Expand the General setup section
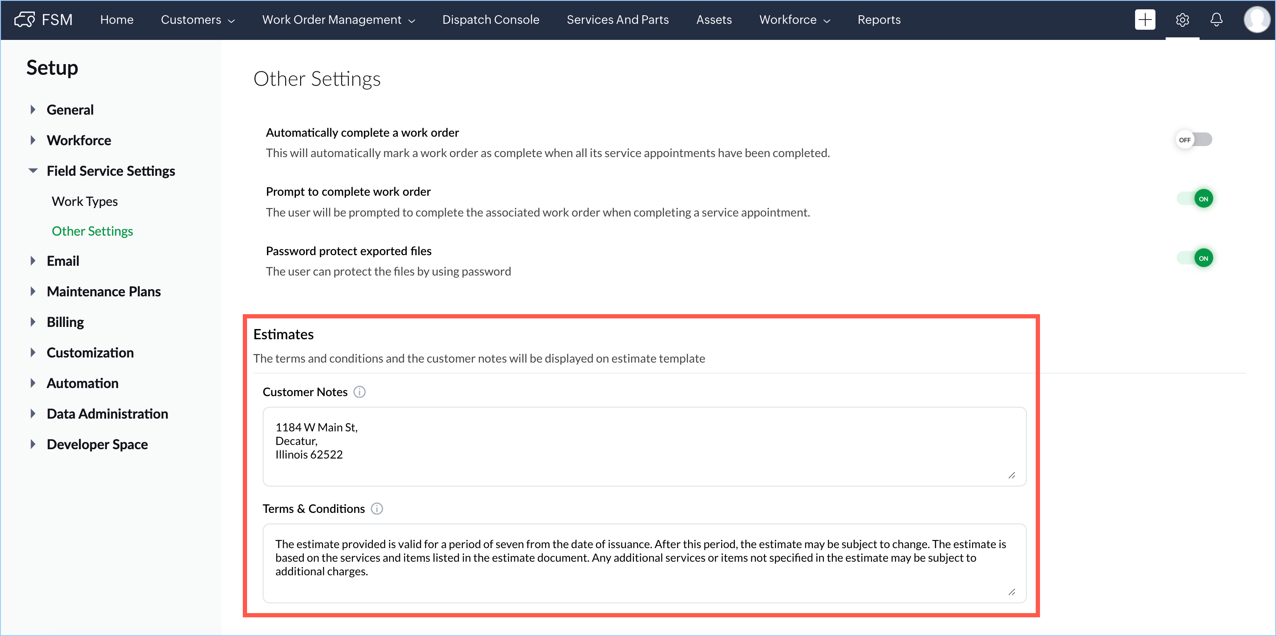This screenshot has width=1276, height=636. [33, 110]
